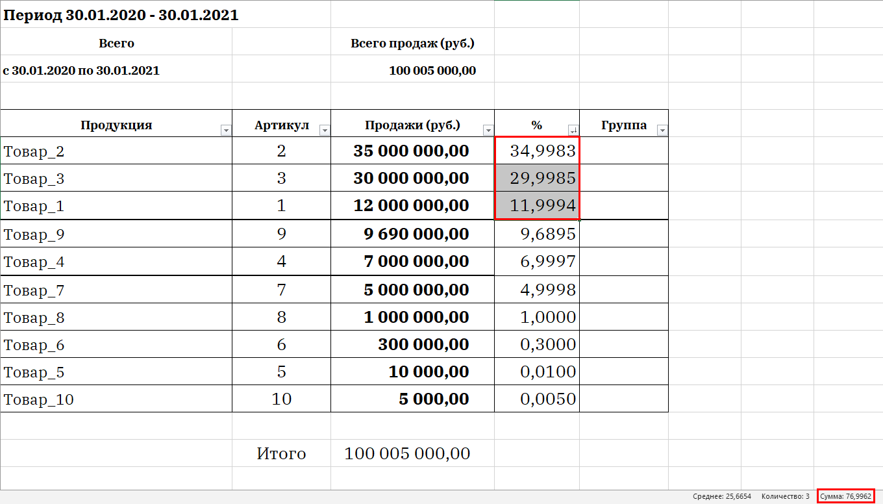Open the Продукция column filter dropdown
883x504 pixels.
pos(226,131)
